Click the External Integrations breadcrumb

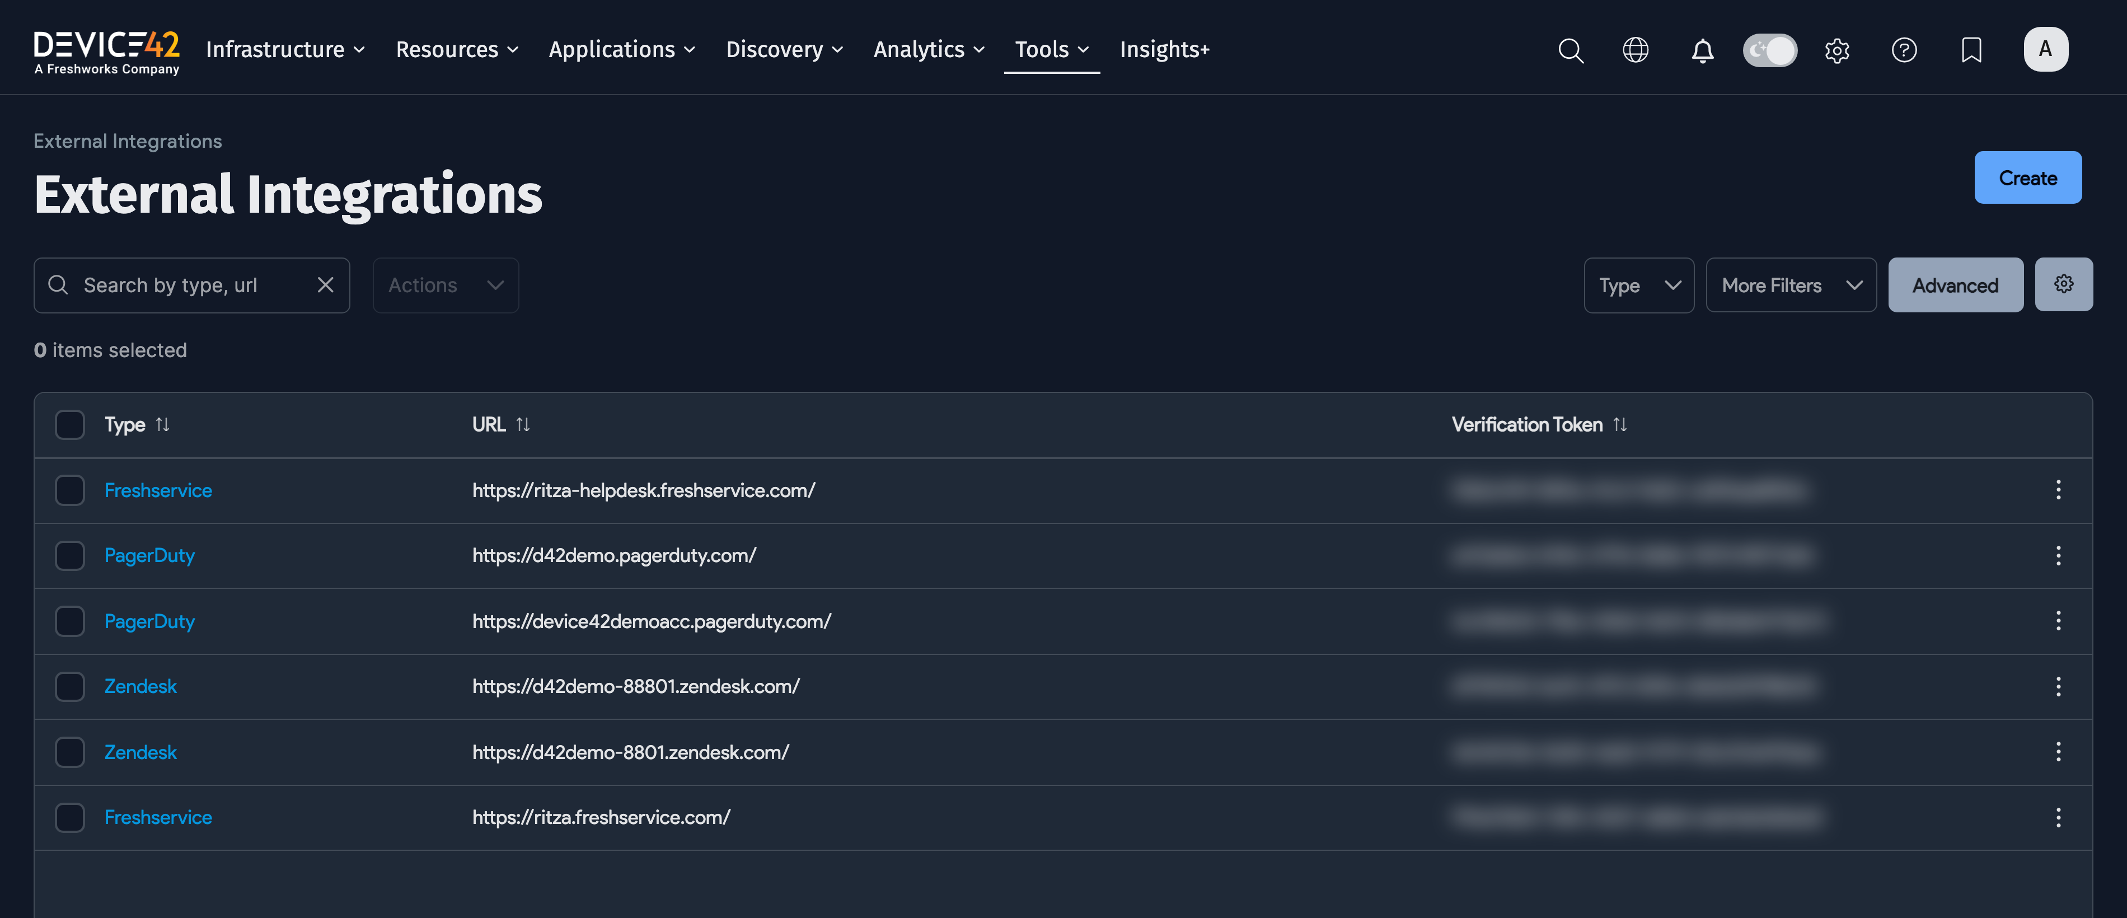(x=127, y=140)
